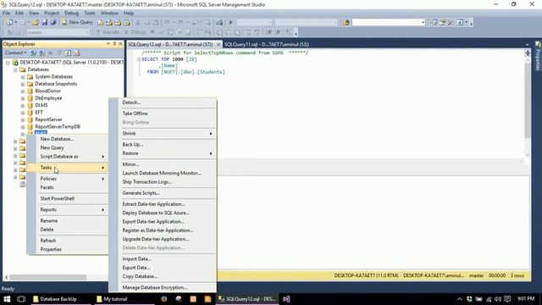Click the volume speaker tray icon

[x=498, y=299]
